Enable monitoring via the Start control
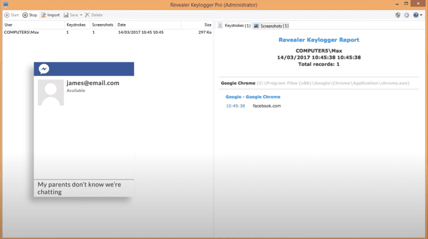The height and width of the screenshot is (239, 428). (12, 15)
